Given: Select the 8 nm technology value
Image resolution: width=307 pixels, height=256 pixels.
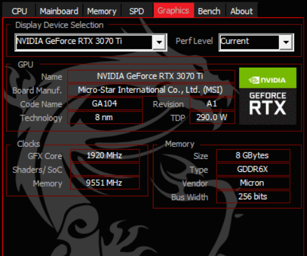Looking at the screenshot, I should [x=105, y=118].
